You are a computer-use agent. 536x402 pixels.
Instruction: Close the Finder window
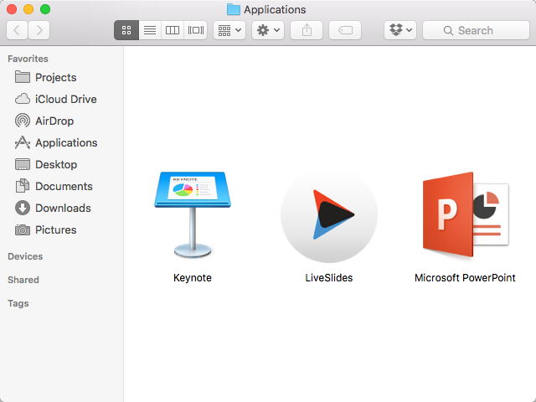point(12,9)
